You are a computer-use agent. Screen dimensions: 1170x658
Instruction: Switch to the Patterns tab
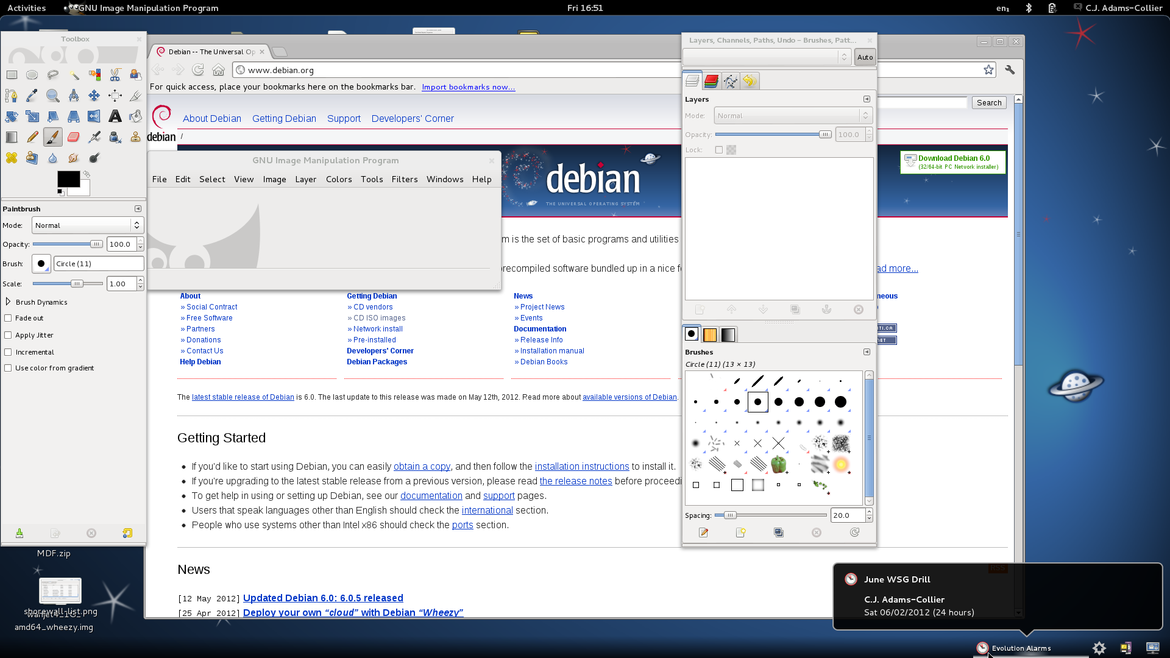710,334
